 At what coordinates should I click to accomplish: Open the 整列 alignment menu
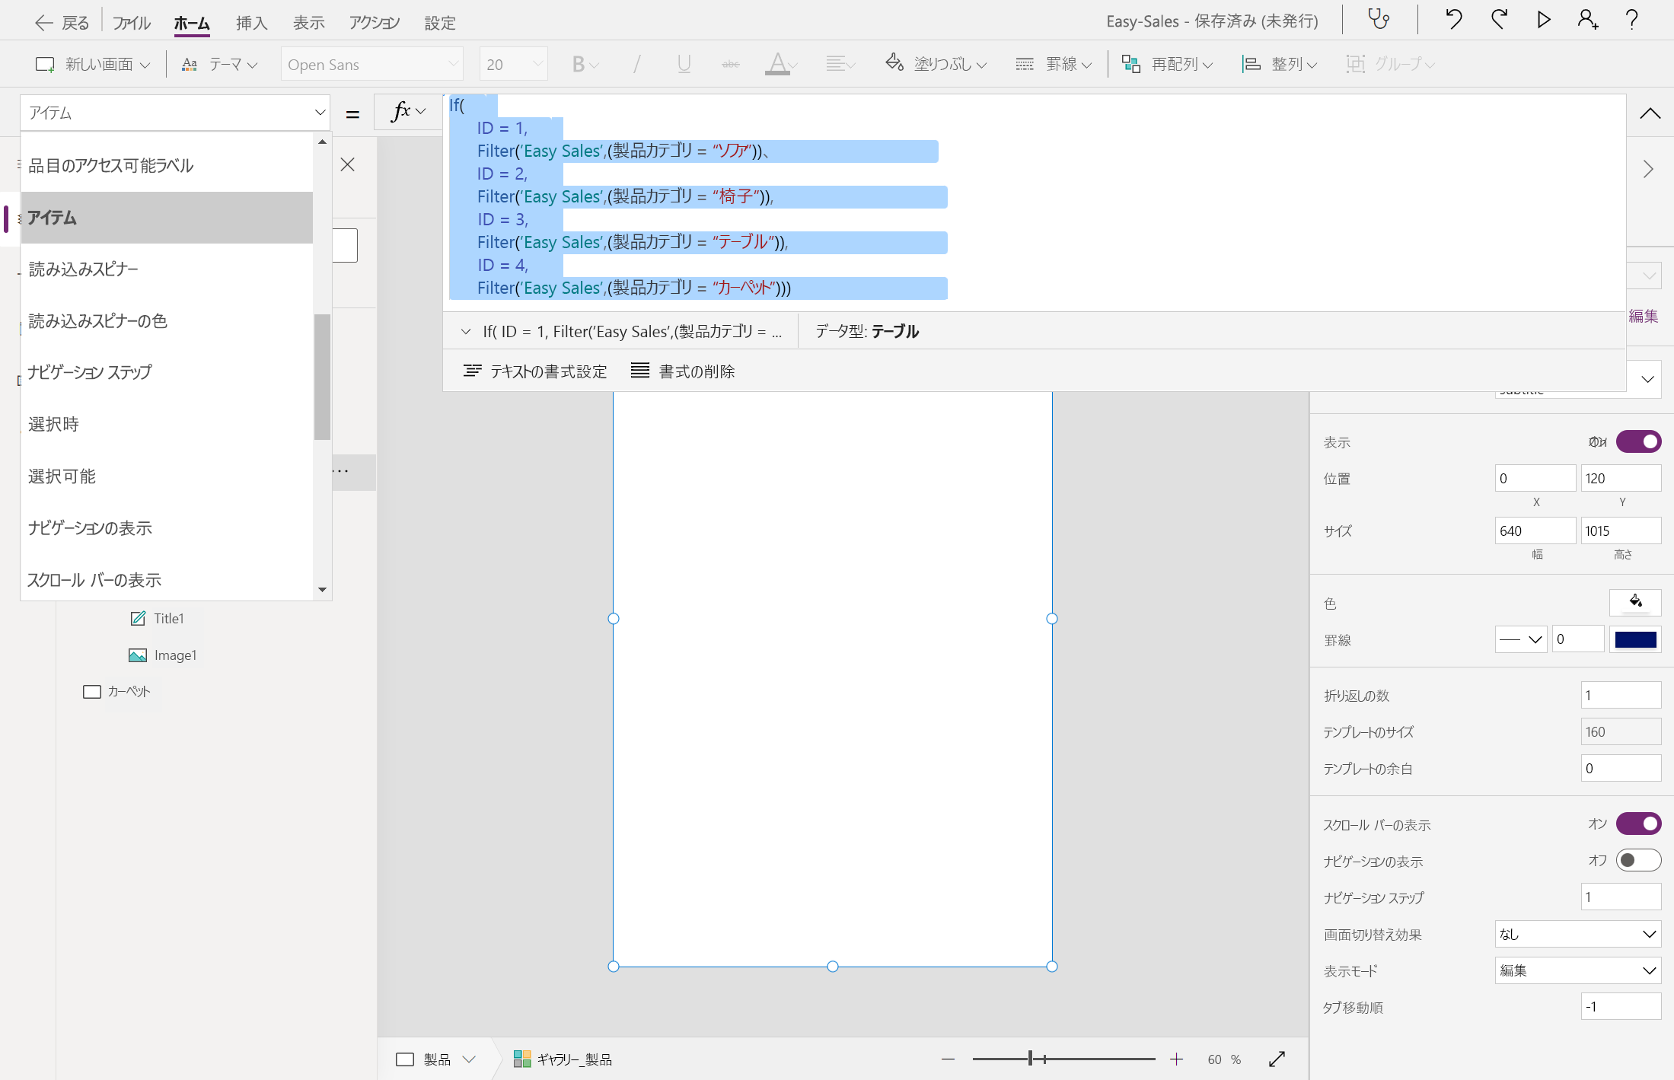(1287, 64)
